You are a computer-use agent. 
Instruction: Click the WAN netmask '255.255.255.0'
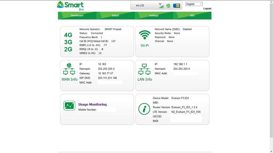point(106,69)
